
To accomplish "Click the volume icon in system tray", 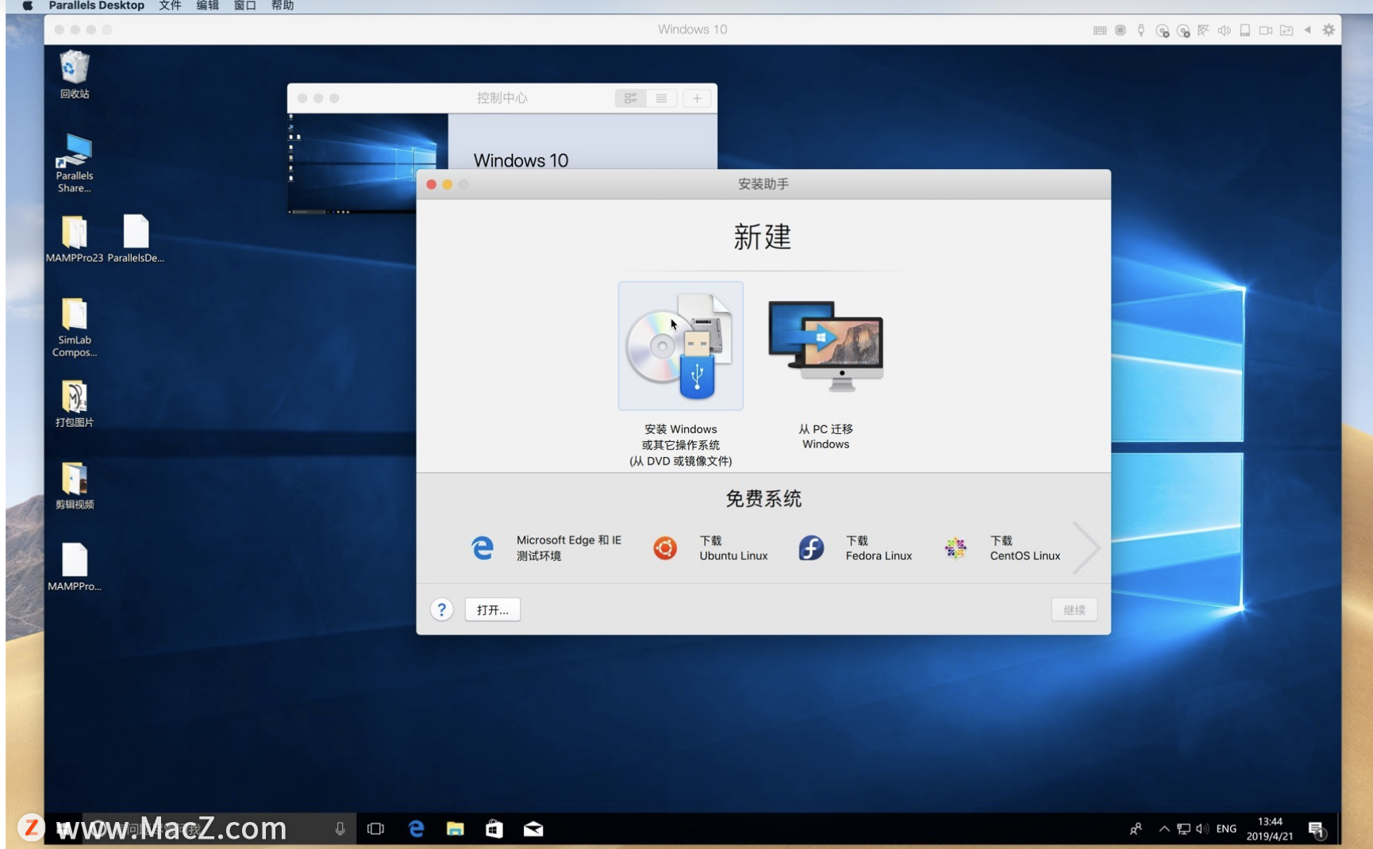I will pos(1202,829).
